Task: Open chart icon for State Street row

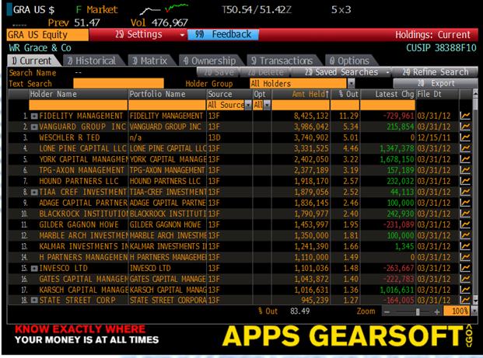Action: tap(465, 300)
